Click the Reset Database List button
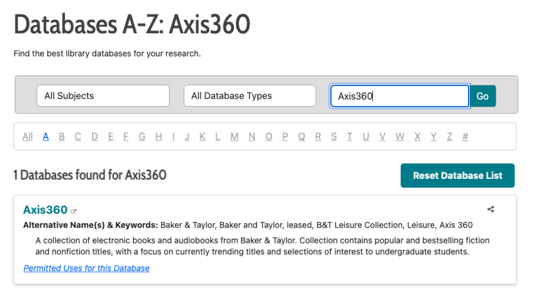This screenshot has width=533, height=300. pyautogui.click(x=457, y=175)
